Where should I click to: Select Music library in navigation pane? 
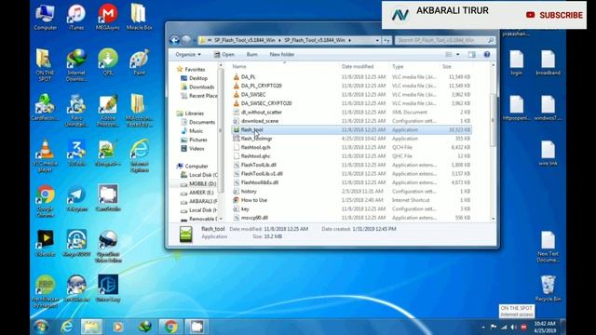pos(193,130)
